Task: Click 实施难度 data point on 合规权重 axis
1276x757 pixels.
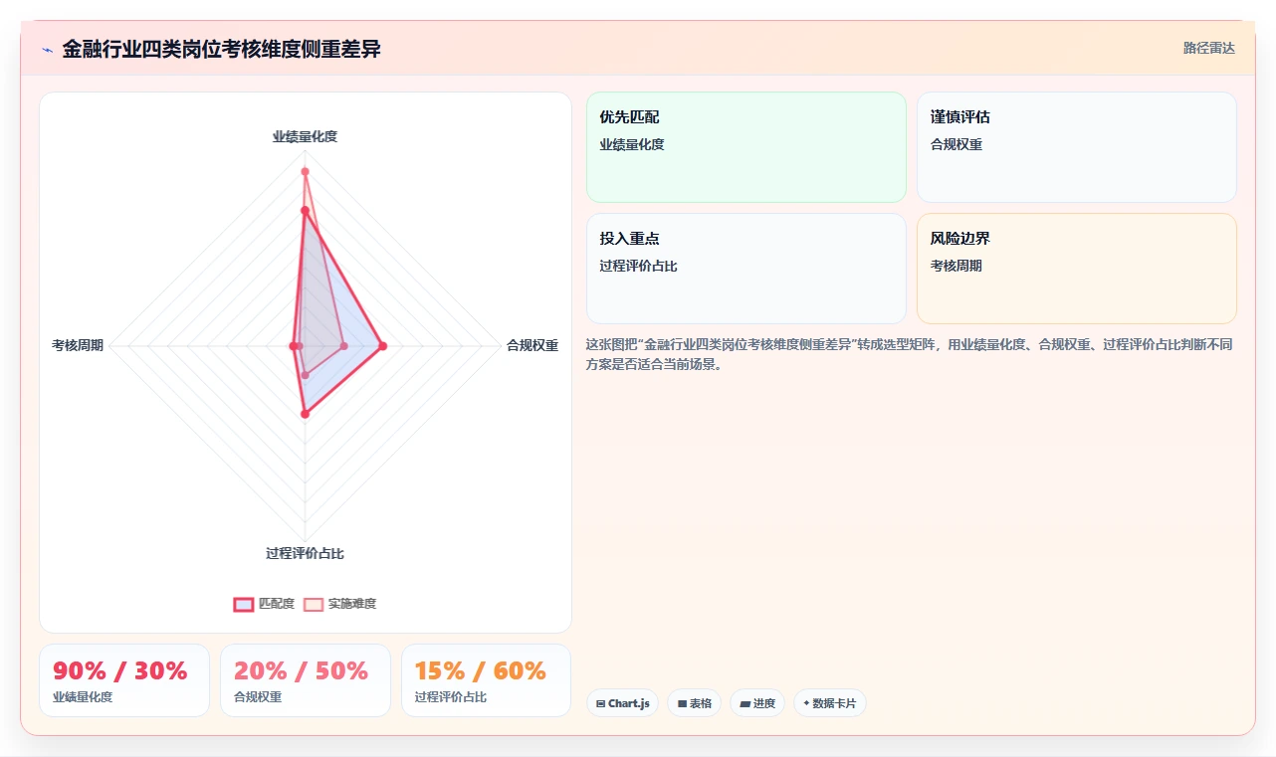Action: [x=344, y=346]
